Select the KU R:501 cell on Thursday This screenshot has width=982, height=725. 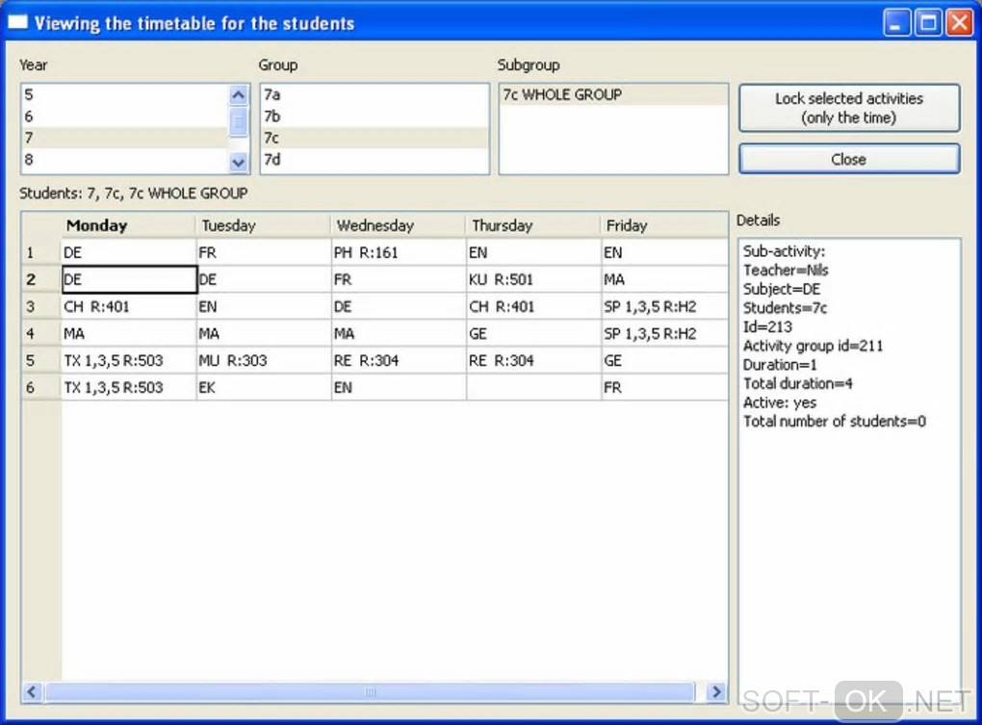(x=532, y=280)
